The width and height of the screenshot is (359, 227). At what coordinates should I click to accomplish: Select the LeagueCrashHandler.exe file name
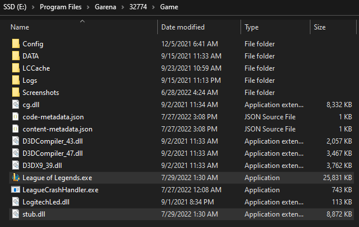coord(61,190)
